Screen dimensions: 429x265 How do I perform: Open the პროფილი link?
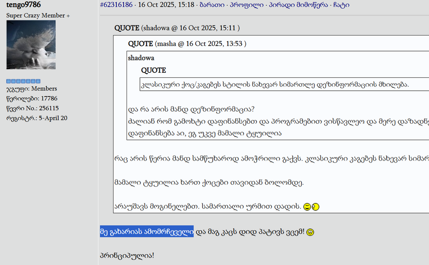(x=246, y=5)
